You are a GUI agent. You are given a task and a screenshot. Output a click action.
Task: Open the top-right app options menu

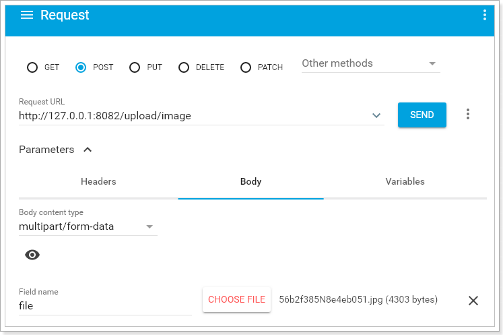tap(485, 16)
